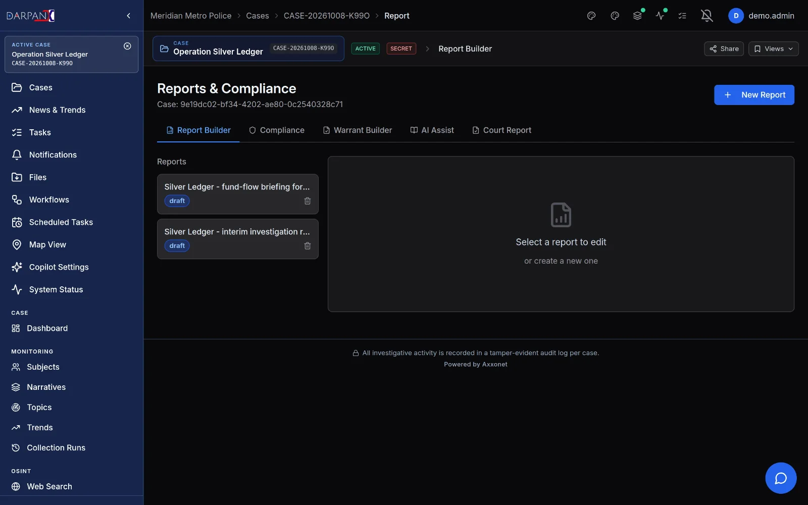Open Topics under Monitoring
The height and width of the screenshot is (505, 808).
[71, 408]
